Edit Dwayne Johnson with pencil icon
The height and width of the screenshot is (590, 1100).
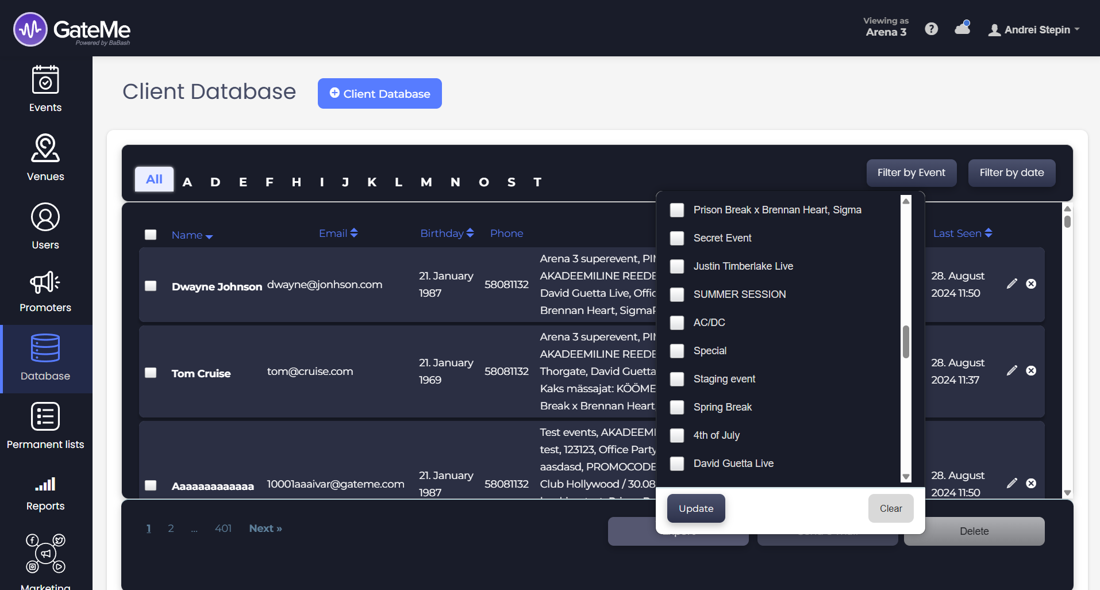[x=1012, y=283]
